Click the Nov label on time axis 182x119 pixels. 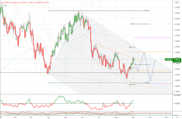[x=167, y=117]
